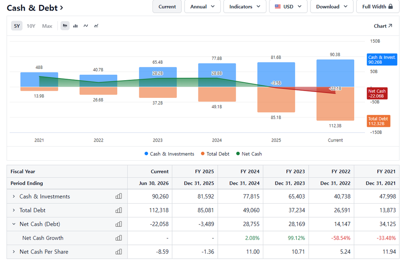Click the orange Total Debt 112.32B label
The height and width of the screenshot is (261, 403).
pyautogui.click(x=378, y=121)
